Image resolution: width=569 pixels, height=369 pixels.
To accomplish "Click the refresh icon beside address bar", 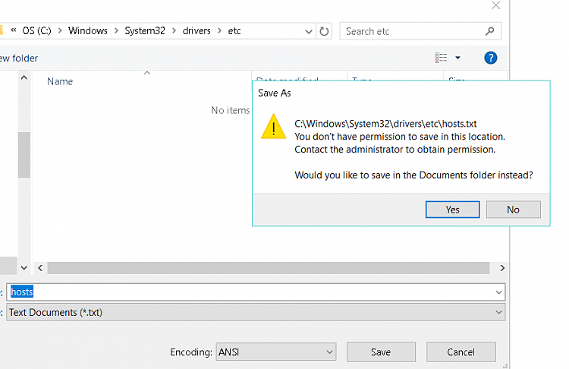I will pos(324,31).
